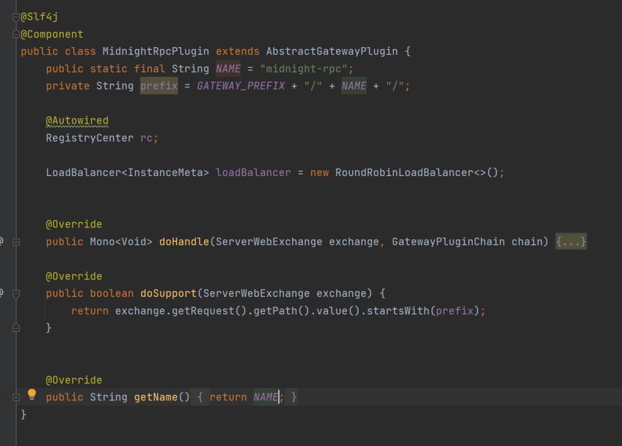Click the Mono<Void> return type
The width and height of the screenshot is (622, 446).
pos(121,242)
